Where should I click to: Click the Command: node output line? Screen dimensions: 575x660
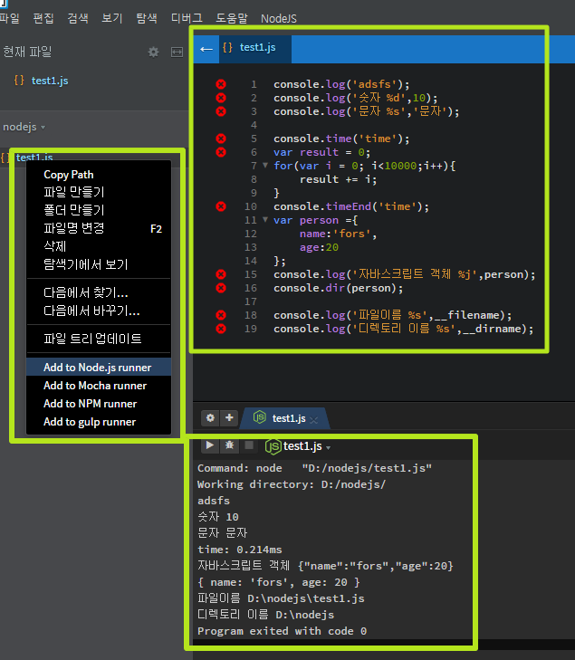click(314, 468)
